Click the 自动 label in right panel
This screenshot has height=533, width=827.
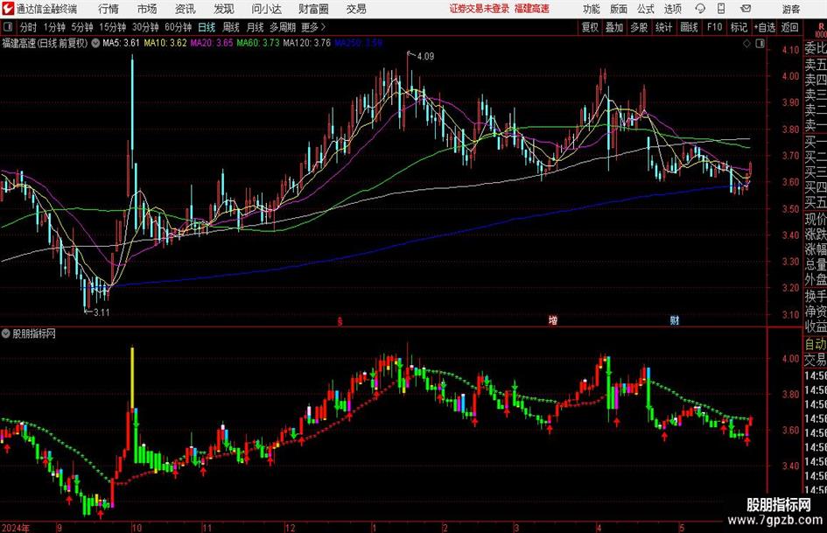point(816,344)
